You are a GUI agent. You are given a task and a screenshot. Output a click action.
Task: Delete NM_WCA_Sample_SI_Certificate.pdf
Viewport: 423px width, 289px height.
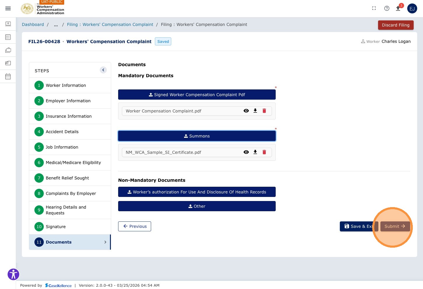click(x=264, y=152)
